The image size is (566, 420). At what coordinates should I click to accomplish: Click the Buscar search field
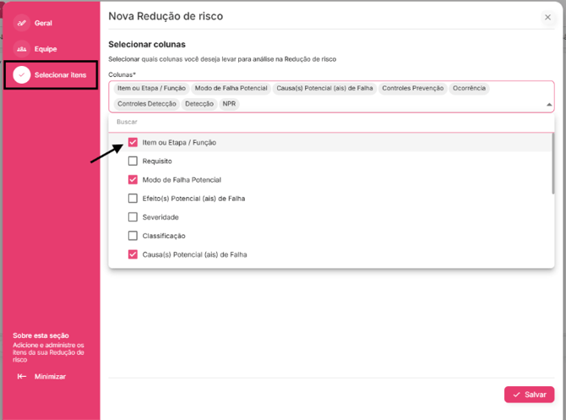click(329, 123)
